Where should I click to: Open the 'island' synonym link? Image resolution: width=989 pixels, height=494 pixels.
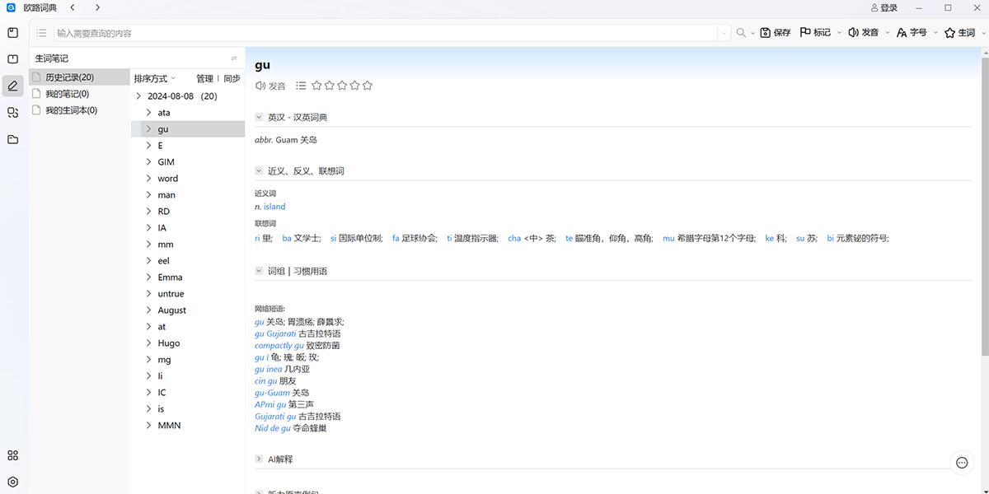pyautogui.click(x=274, y=207)
